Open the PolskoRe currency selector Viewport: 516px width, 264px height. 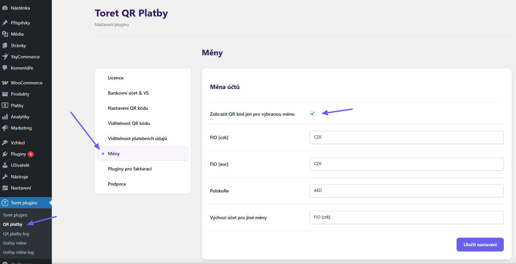point(406,191)
